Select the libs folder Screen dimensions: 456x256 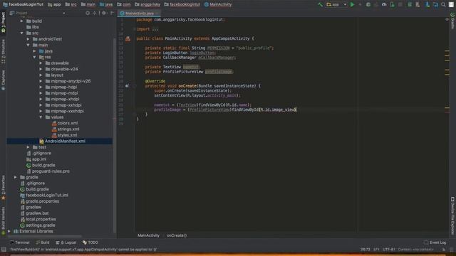[x=33, y=27]
